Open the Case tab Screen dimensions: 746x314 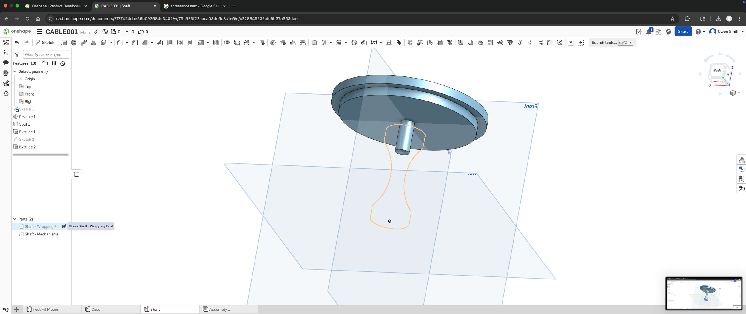[95, 309]
